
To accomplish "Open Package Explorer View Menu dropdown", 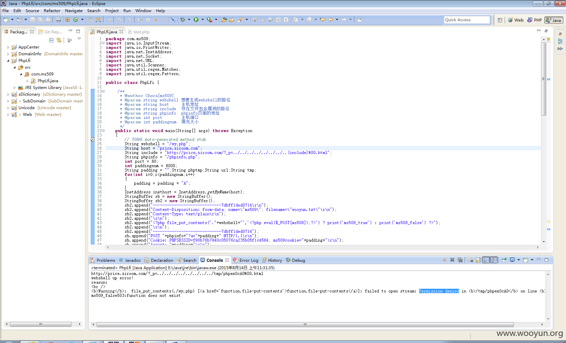I will coord(79,39).
